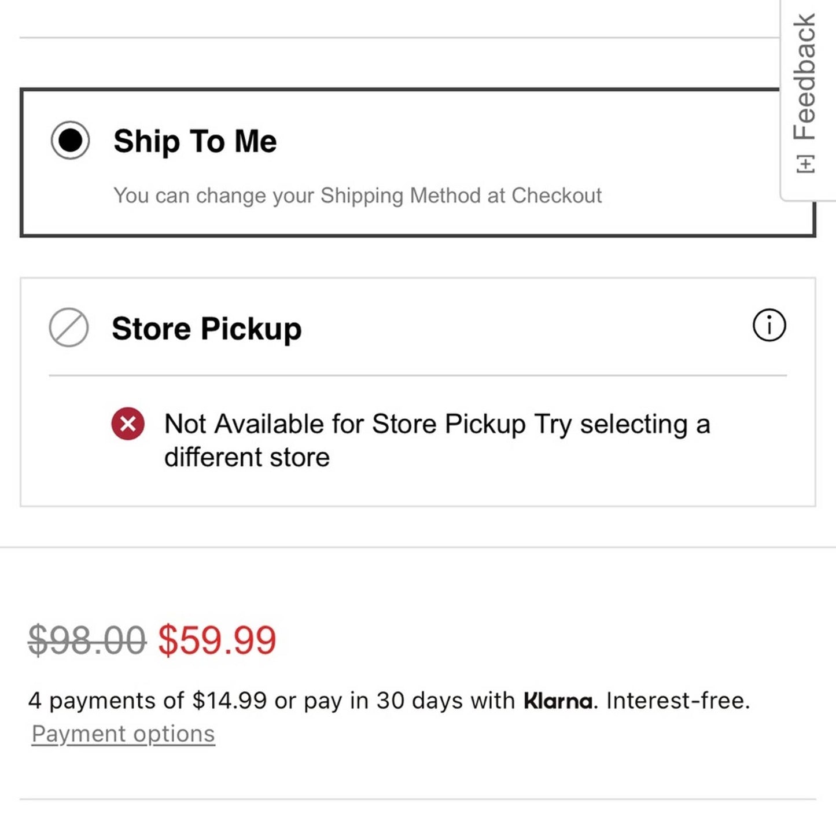Click the crossed-out $98.00 original price

[87, 640]
